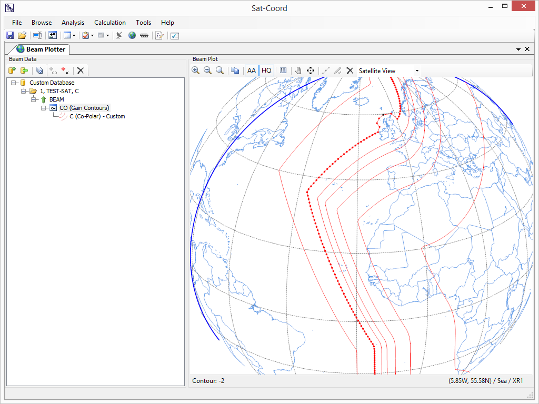
Task: Toggle the AA anti-aliasing button
Action: point(252,70)
